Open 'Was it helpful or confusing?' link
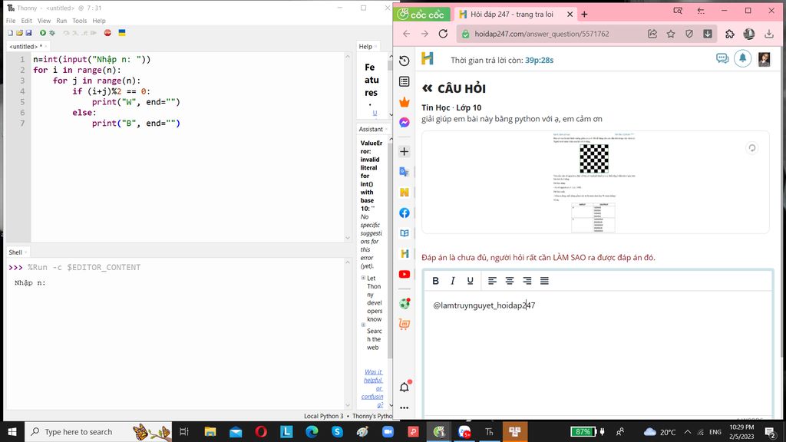The height and width of the screenshot is (442, 786). pos(373,388)
